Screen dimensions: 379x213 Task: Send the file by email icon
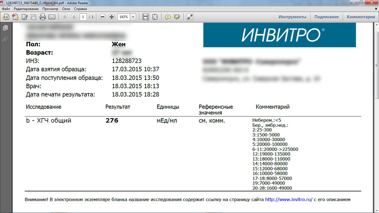click(x=52, y=17)
